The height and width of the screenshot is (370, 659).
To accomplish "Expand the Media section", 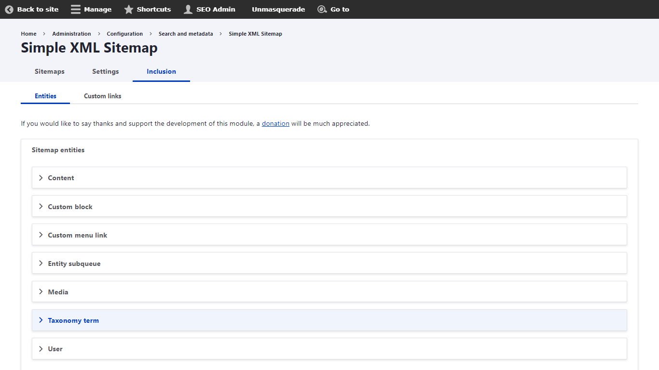I will (58, 292).
